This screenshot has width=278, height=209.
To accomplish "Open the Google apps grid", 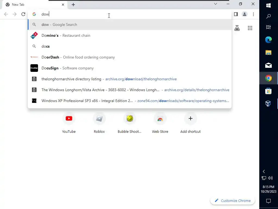I will coord(250,28).
